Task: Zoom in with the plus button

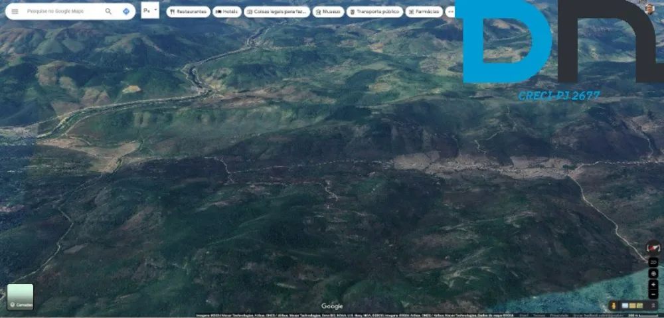Action: point(653,285)
